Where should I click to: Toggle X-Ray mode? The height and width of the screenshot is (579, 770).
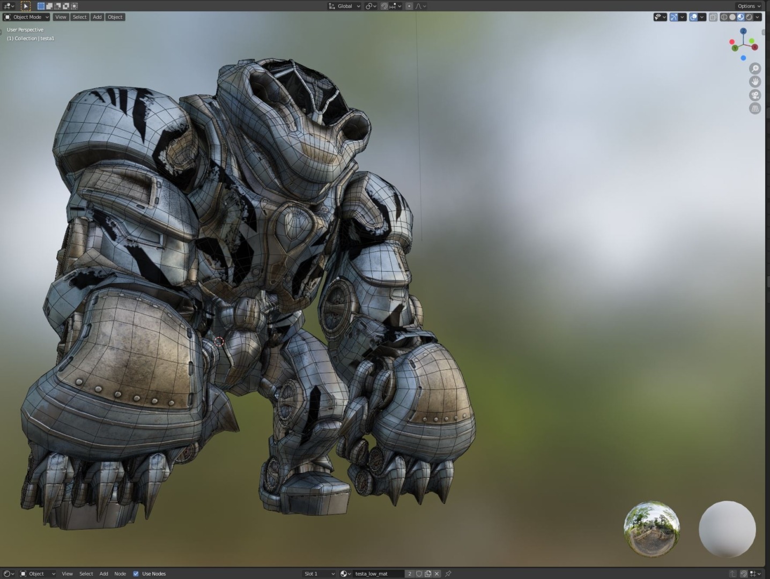[713, 17]
